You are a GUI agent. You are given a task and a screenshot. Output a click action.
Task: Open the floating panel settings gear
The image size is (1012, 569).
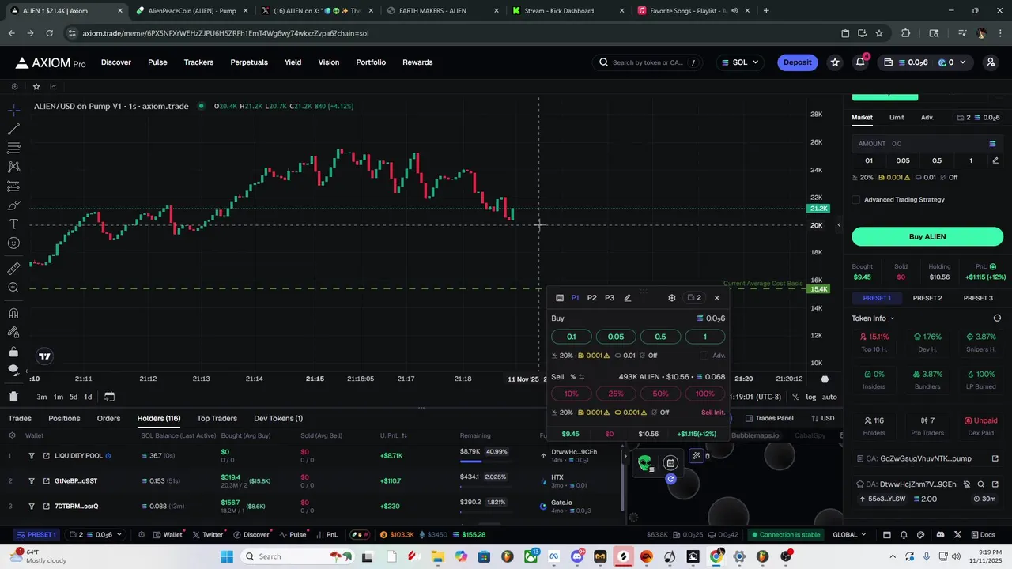672,298
